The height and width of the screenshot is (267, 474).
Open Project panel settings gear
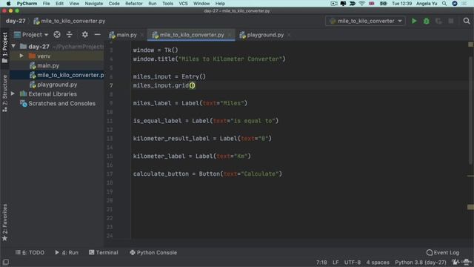click(x=85, y=35)
